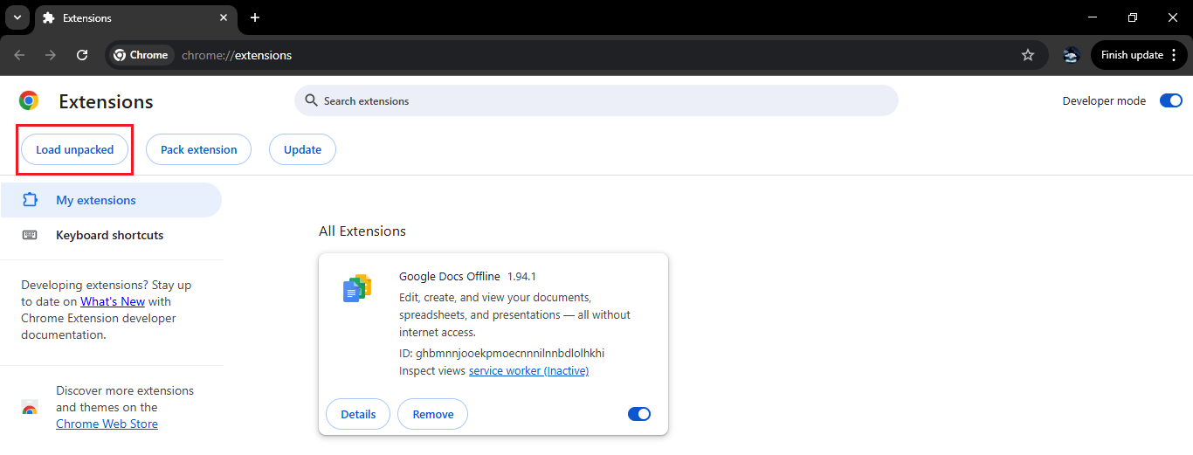Open Keyboard shortcuts in the sidebar
Screen dimensions: 1193x455
tap(109, 235)
